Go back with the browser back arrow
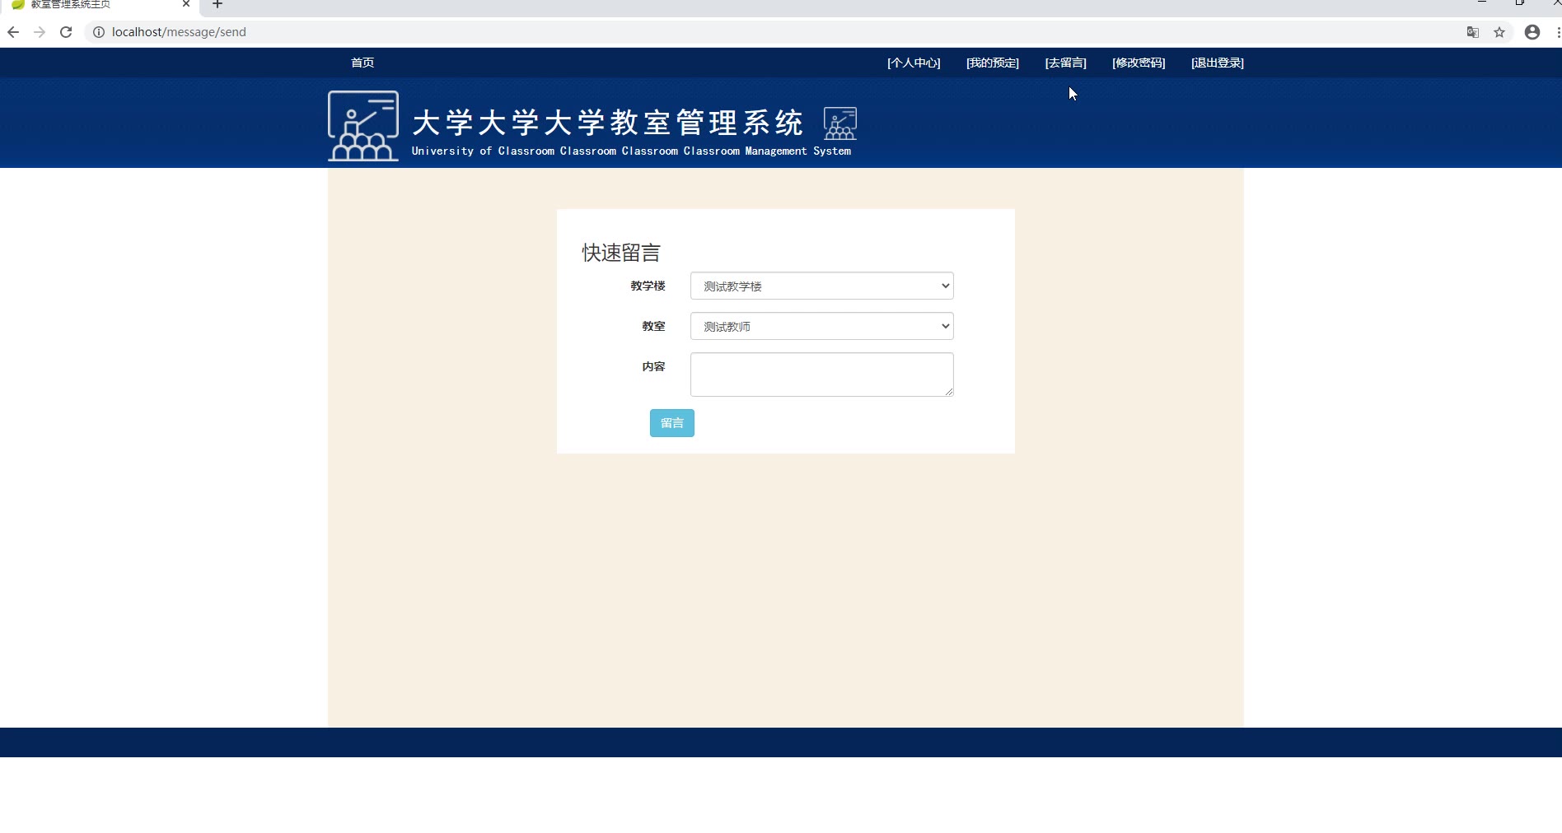Image resolution: width=1562 pixels, height=833 pixels. coord(13,32)
